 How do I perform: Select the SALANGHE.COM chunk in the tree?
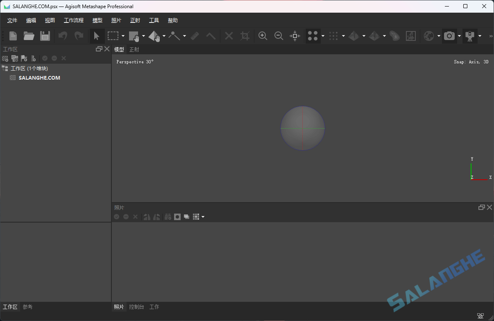click(x=39, y=78)
